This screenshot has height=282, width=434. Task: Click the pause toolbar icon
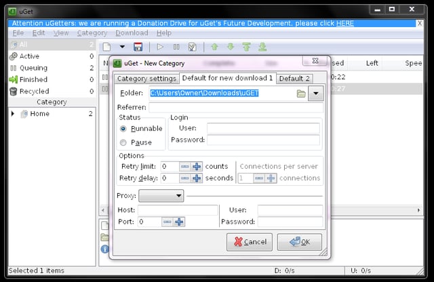[x=176, y=47]
